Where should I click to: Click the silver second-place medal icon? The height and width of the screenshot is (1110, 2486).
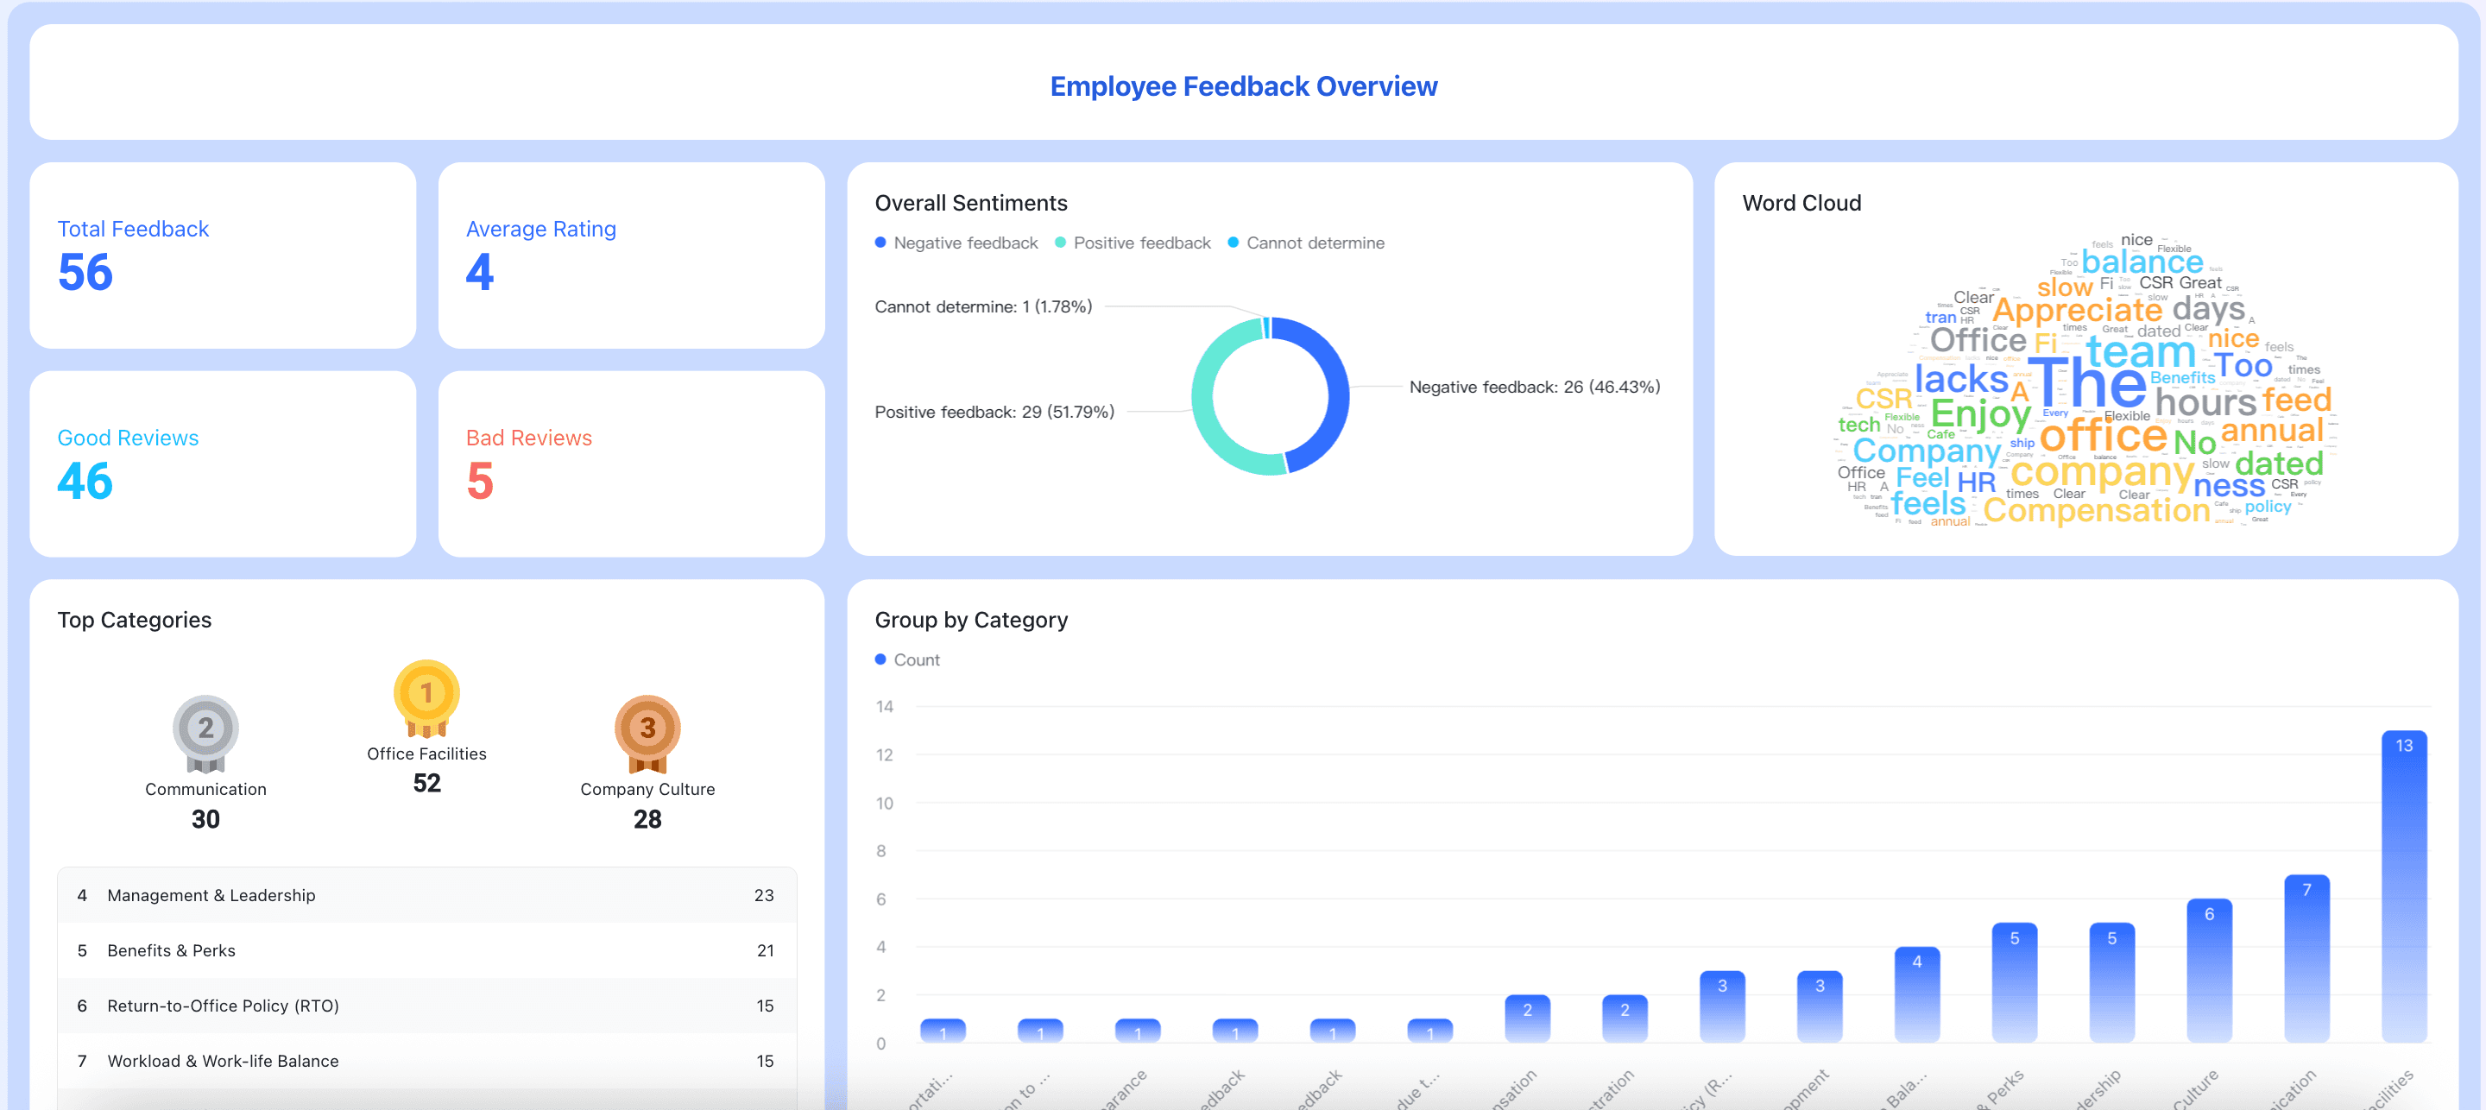coord(205,732)
